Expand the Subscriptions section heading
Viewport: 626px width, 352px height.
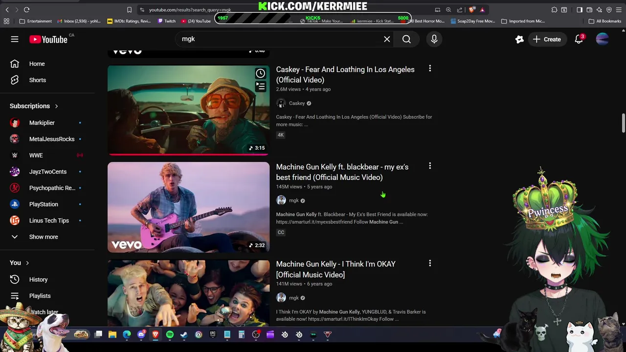click(34, 106)
